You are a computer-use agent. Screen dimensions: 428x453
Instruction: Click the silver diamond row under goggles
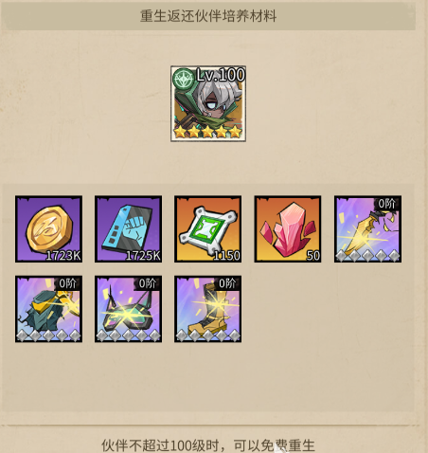[x=128, y=335]
